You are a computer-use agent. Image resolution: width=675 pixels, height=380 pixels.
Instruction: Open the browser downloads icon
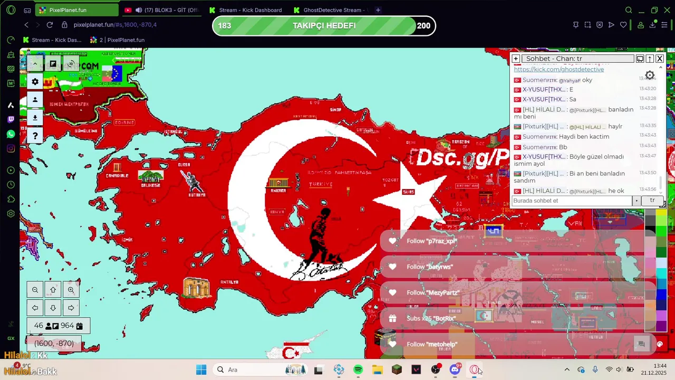(653, 25)
